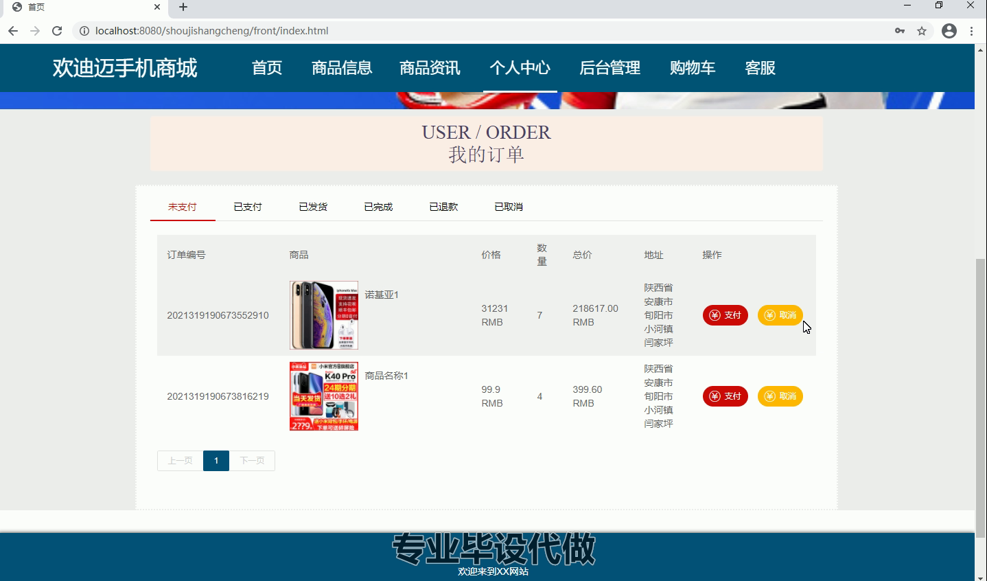Open 商品资讯 in the navigation bar

coord(430,68)
